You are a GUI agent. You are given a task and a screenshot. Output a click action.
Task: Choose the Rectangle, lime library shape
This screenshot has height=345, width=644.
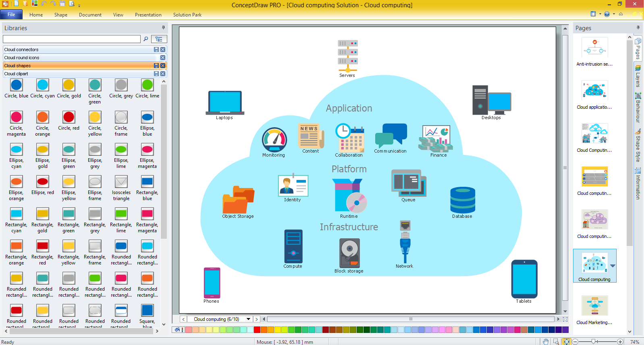(x=121, y=214)
